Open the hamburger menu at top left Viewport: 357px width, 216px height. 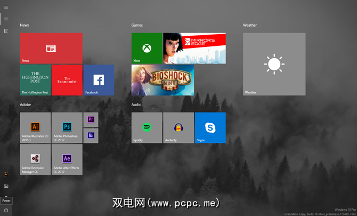click(6, 7)
